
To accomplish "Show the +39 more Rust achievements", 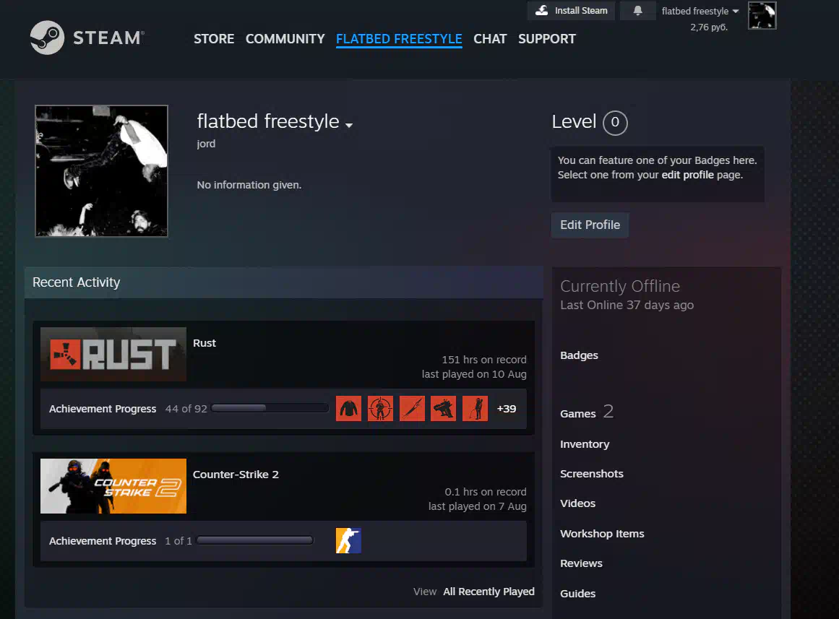I will 506,409.
